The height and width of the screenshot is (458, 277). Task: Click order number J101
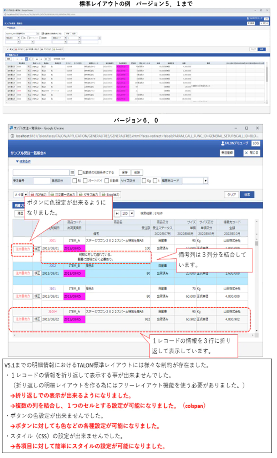pos(52,289)
